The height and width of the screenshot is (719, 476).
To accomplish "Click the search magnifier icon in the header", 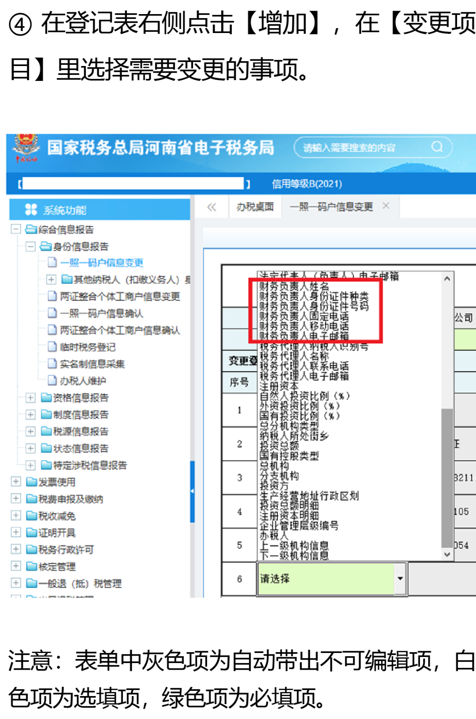I will (437, 147).
